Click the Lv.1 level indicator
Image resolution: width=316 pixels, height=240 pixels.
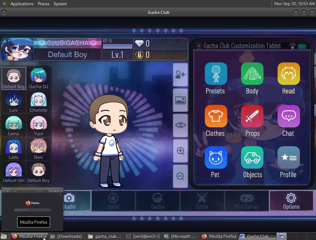[117, 55]
